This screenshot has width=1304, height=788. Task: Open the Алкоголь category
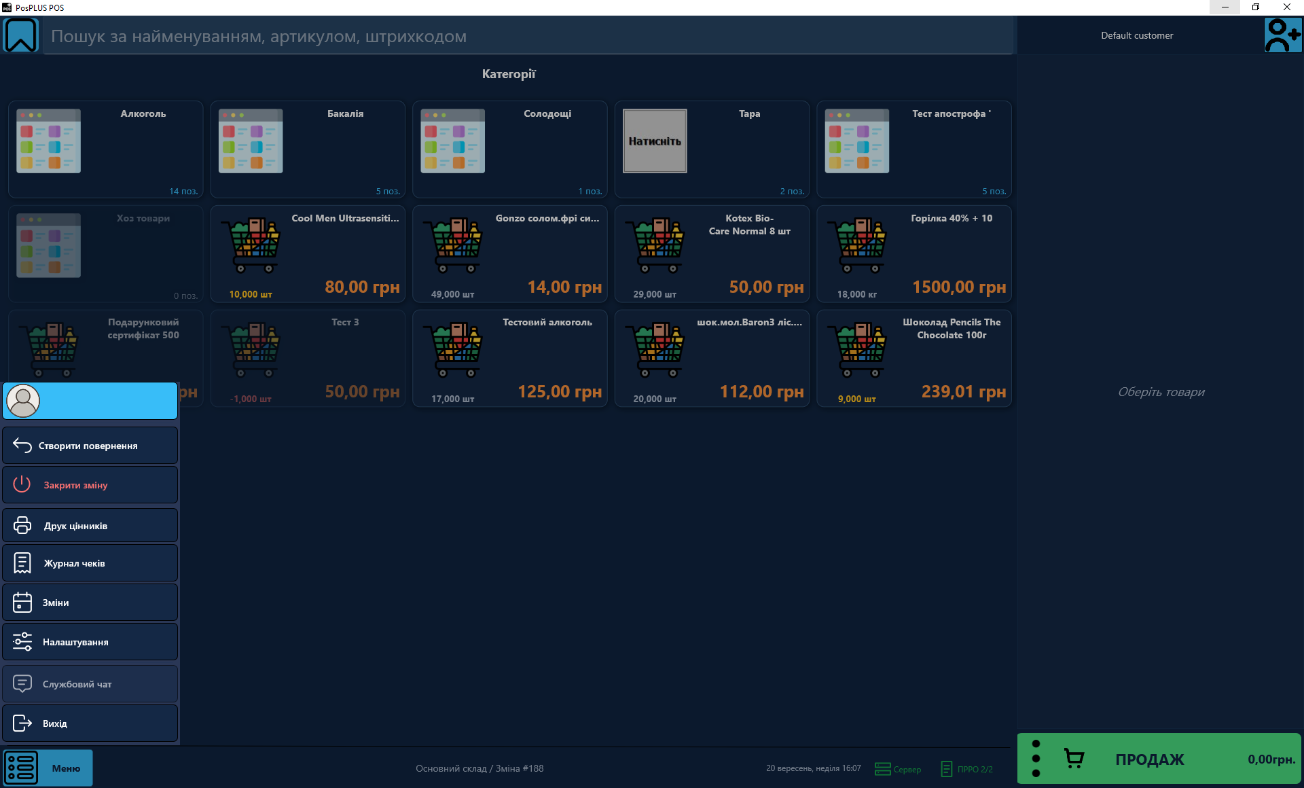(x=106, y=149)
